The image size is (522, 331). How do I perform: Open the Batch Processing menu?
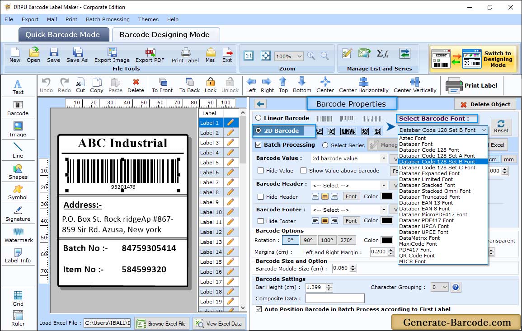click(x=108, y=19)
